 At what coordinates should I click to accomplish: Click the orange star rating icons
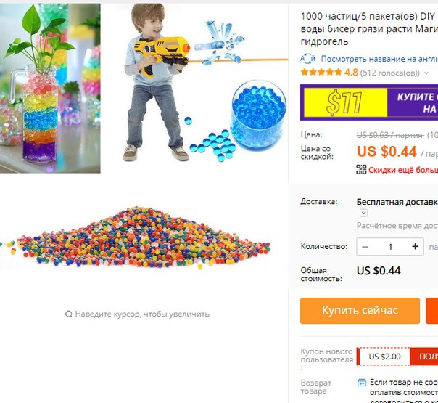click(x=321, y=73)
